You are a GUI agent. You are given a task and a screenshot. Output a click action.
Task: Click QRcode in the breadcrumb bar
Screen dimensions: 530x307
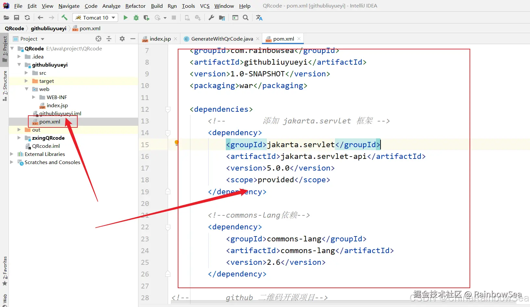[14, 28]
